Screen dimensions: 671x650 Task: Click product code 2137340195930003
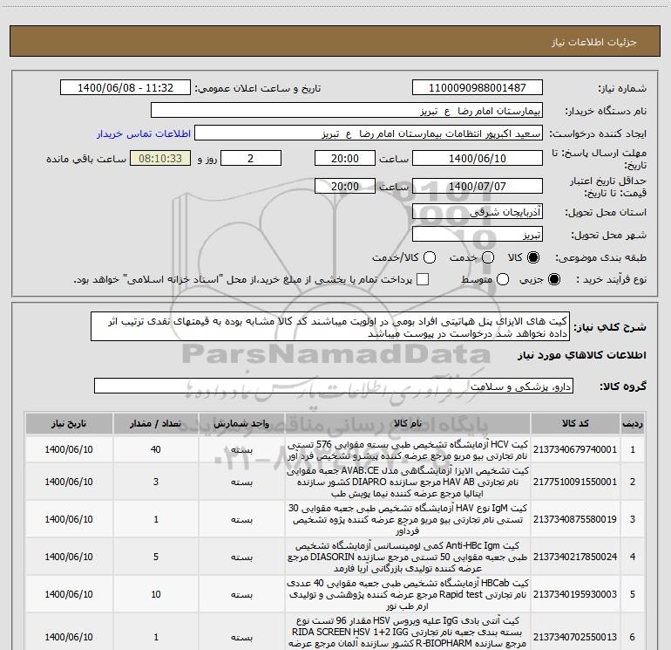pyautogui.click(x=575, y=594)
